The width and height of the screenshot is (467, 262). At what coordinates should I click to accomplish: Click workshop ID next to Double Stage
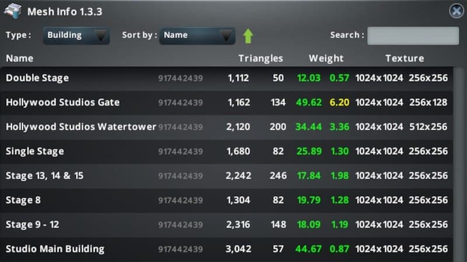(x=180, y=78)
